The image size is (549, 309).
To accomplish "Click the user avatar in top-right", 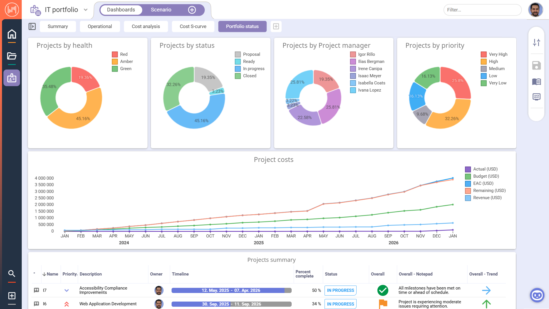I will tap(535, 10).
